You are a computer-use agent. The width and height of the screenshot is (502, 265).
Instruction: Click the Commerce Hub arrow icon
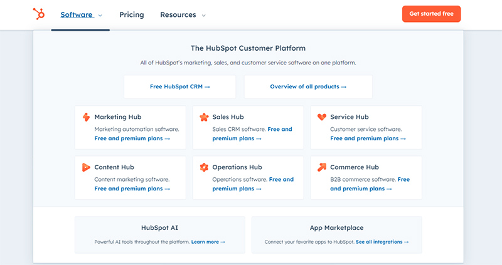pos(322,167)
